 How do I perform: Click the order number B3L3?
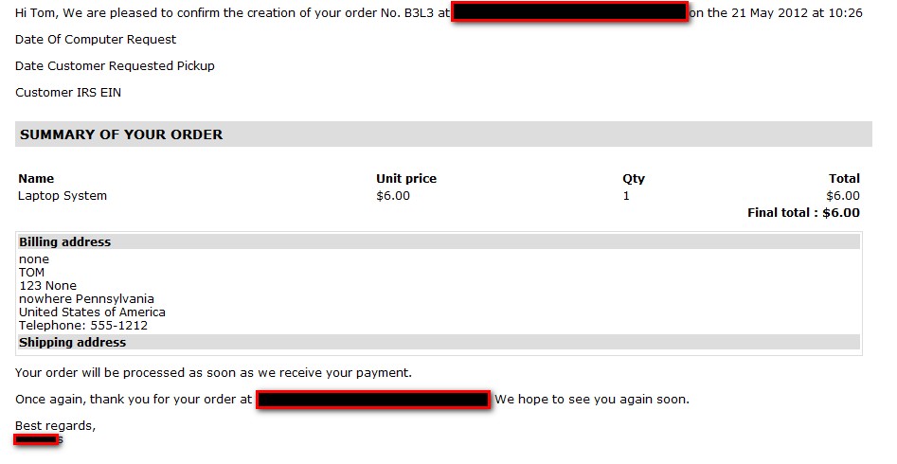418,13
